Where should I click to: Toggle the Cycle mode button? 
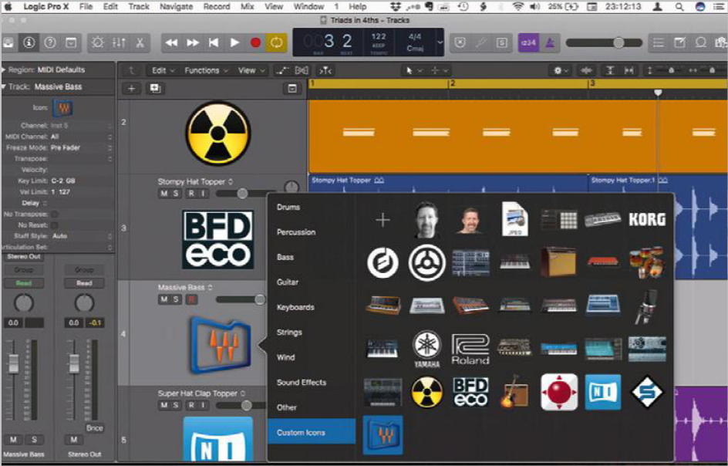coord(276,42)
